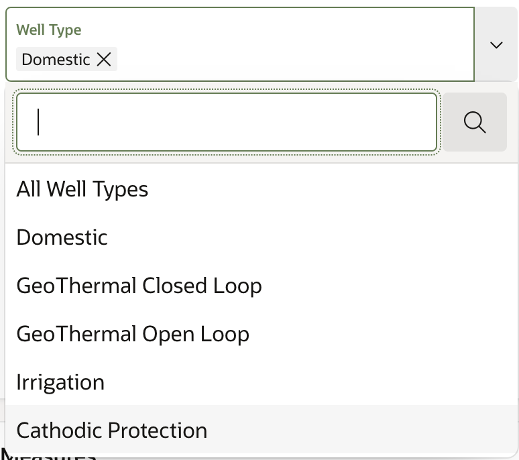Click the Domestic chip text in the field
The height and width of the screenshot is (460, 519).
click(x=56, y=60)
